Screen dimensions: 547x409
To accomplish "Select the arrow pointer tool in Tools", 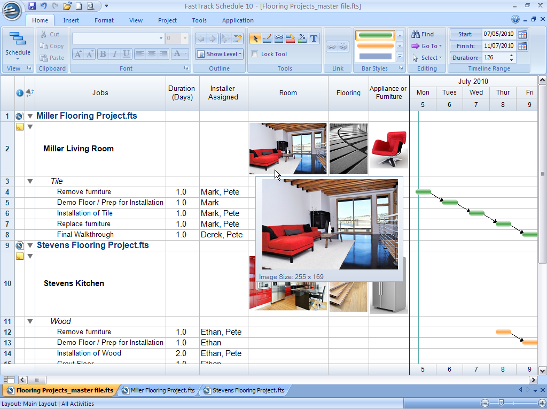I will (x=255, y=38).
